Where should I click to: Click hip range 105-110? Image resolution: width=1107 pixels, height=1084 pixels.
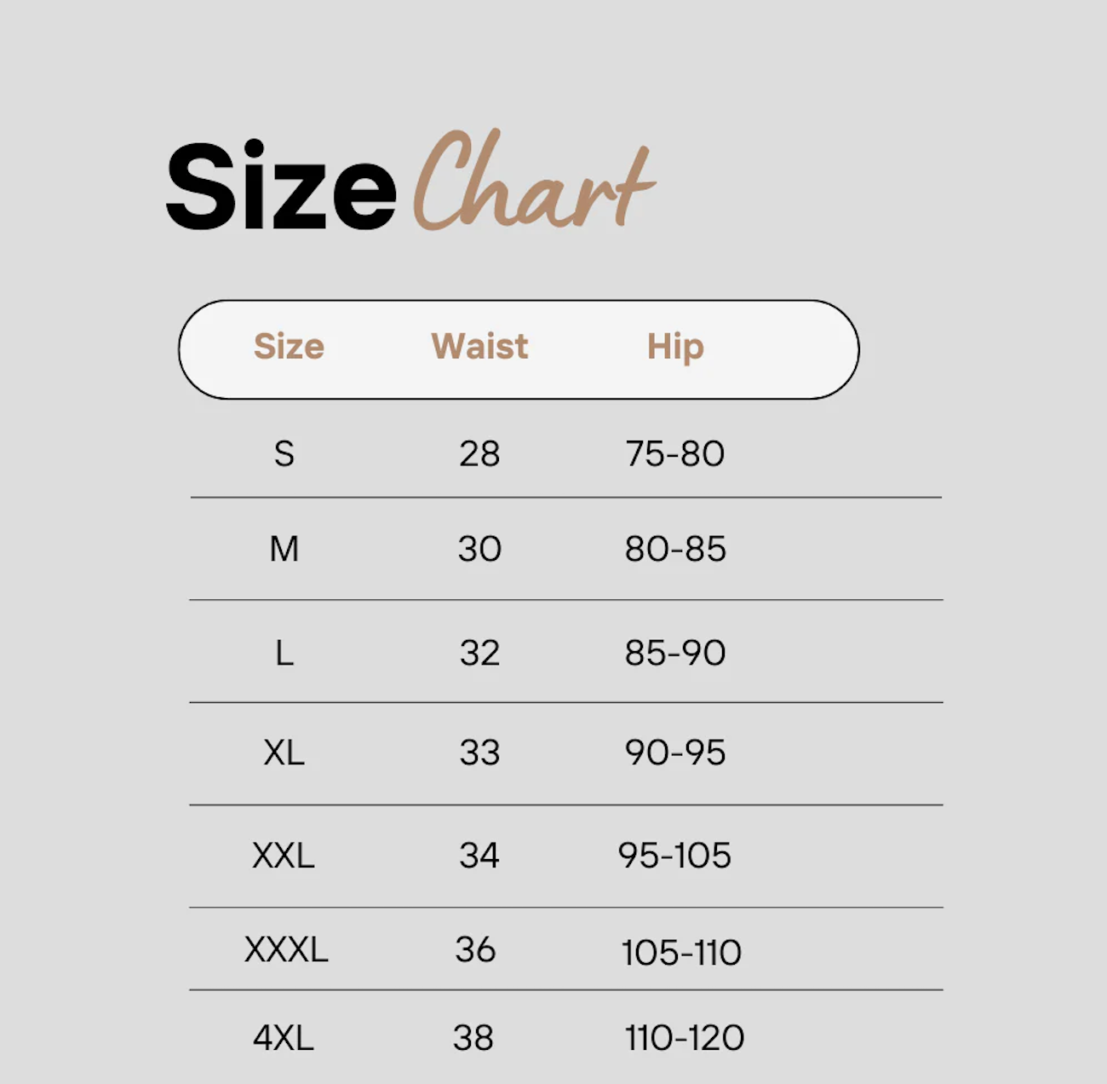tap(681, 953)
